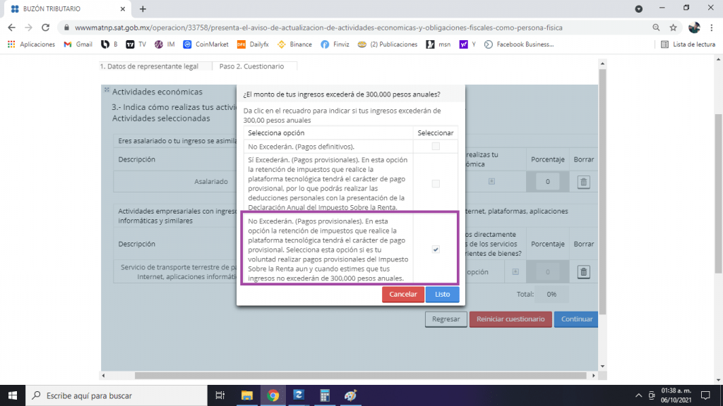Image resolution: width=723 pixels, height=406 pixels.
Task: Open Chrome from the taskbar
Action: click(273, 395)
